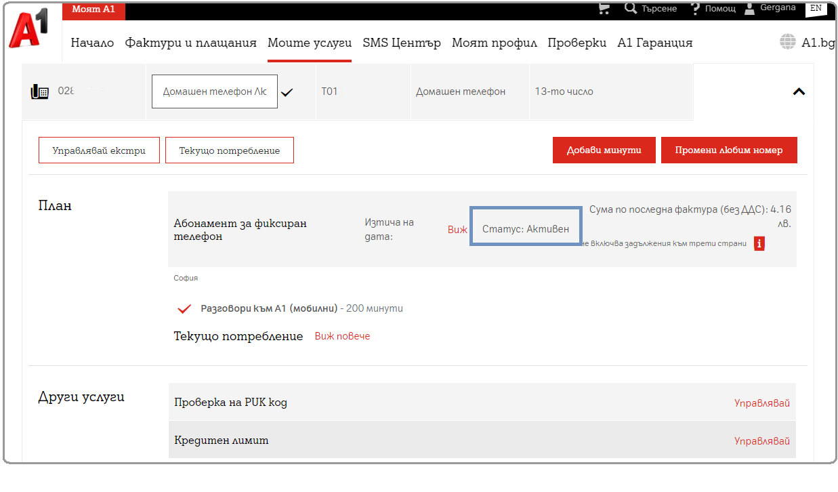Image resolution: width=838 pixels, height=492 pixels.
Task: Click Статус: Активен text
Action: [526, 230]
